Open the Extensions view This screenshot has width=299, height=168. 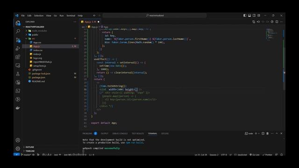18,57
